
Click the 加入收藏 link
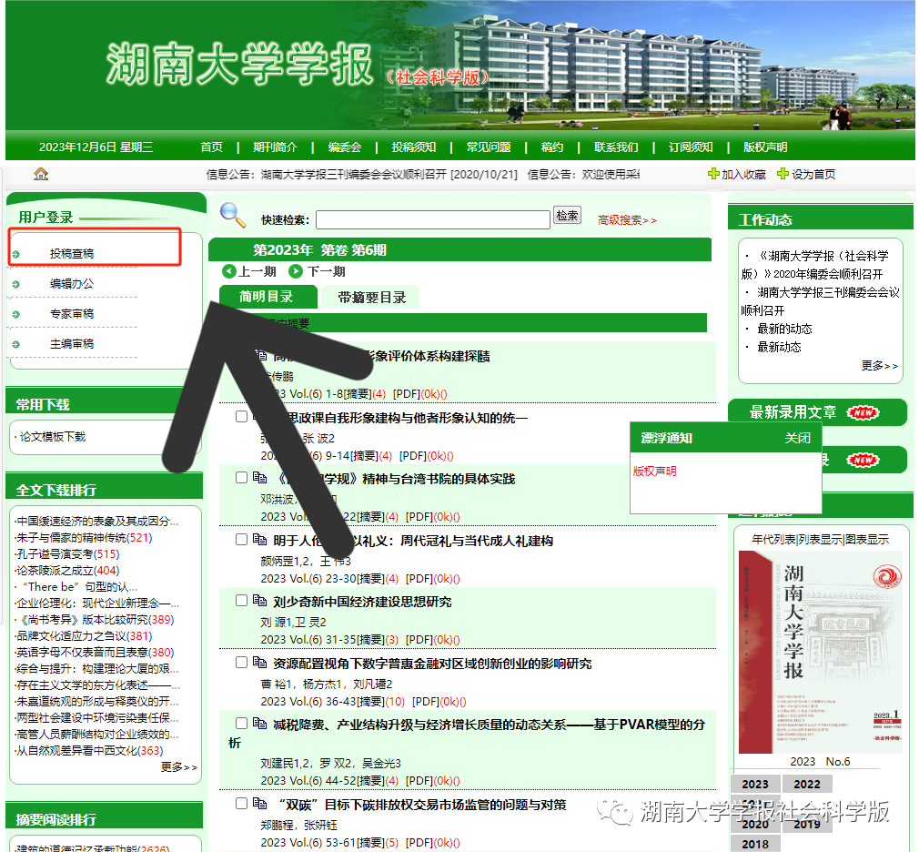coord(743,174)
